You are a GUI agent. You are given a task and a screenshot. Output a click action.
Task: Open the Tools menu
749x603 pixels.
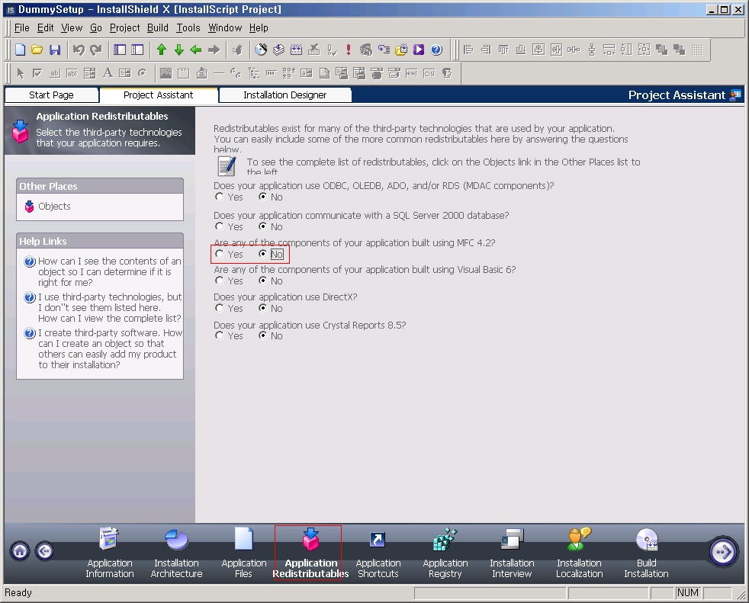(188, 27)
